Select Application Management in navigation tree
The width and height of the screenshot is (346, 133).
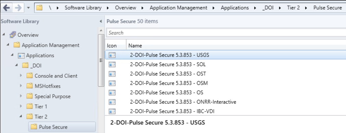[51, 45]
